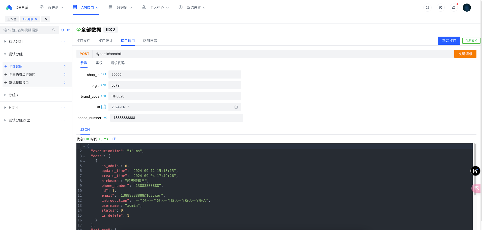Click the search magnifier in the sidebar search box

[54, 30]
